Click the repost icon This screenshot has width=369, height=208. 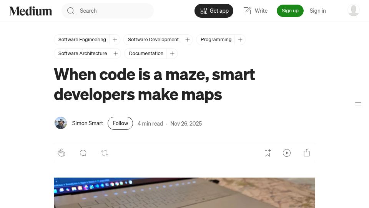coord(105,153)
